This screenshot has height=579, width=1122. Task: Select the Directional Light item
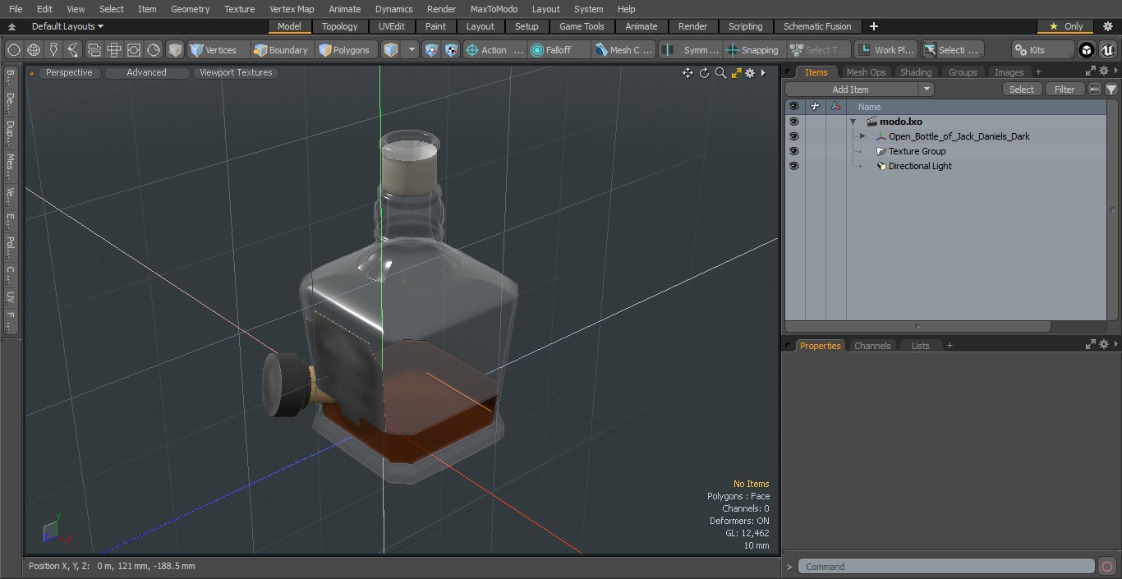pyautogui.click(x=920, y=166)
